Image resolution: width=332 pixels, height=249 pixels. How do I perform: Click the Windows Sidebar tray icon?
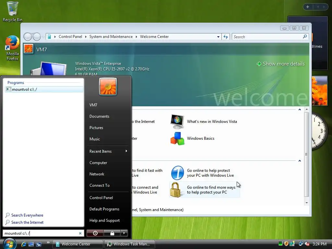[x=292, y=244]
